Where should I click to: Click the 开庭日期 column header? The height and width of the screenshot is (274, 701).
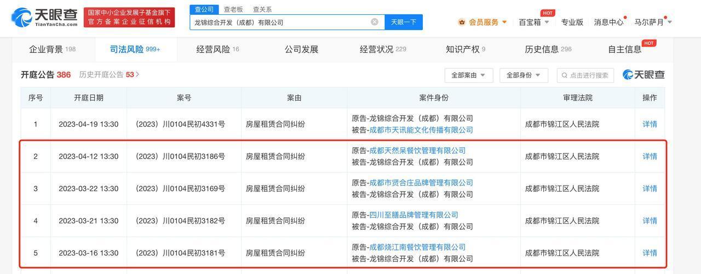(89, 98)
